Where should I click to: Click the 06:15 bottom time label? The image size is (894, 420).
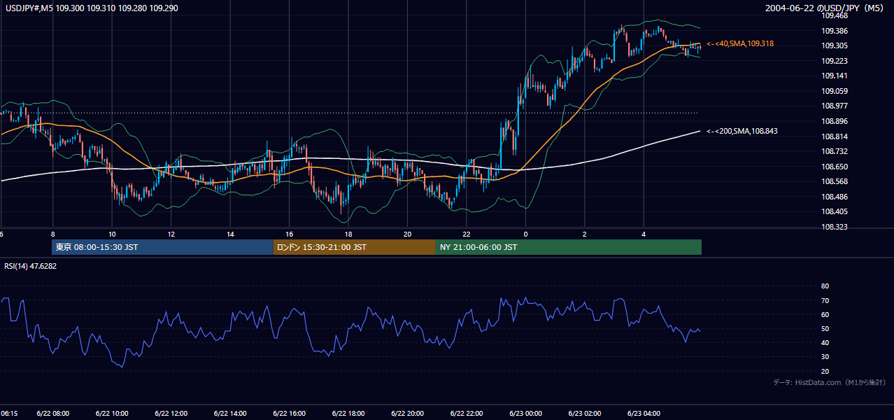pos(9,413)
